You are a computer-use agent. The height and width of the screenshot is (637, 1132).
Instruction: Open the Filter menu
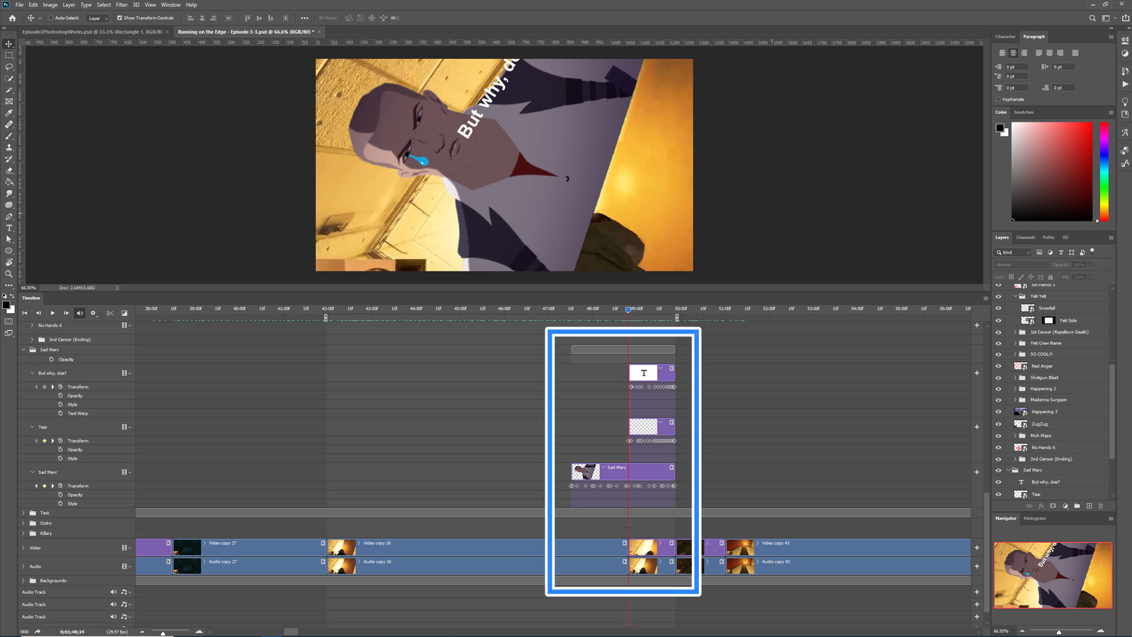(122, 4)
